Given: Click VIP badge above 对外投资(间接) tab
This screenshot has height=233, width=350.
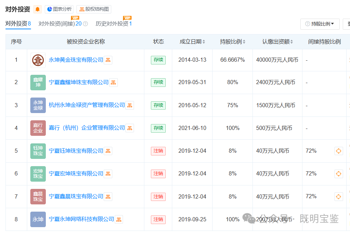Looking at the screenshot, I should [x=74, y=17].
